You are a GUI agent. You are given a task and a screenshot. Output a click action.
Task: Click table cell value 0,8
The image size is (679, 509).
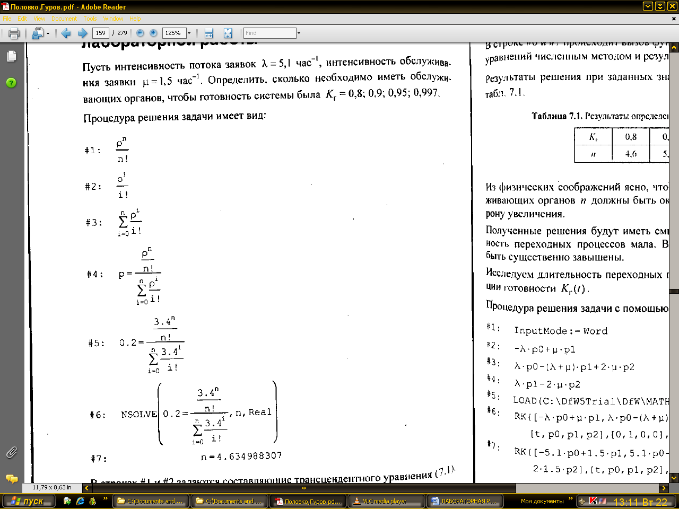pos(631,137)
